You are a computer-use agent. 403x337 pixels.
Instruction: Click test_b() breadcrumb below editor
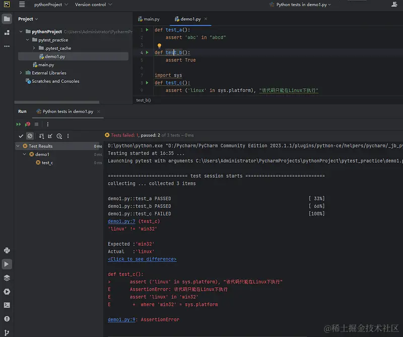[144, 100]
